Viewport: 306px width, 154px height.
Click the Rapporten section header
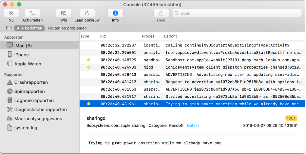pos(14,75)
